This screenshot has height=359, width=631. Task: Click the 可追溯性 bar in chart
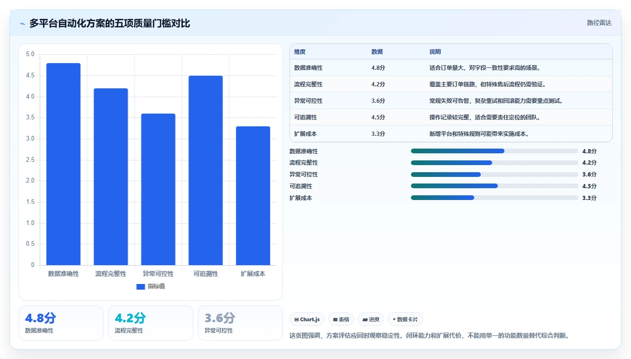(205, 170)
